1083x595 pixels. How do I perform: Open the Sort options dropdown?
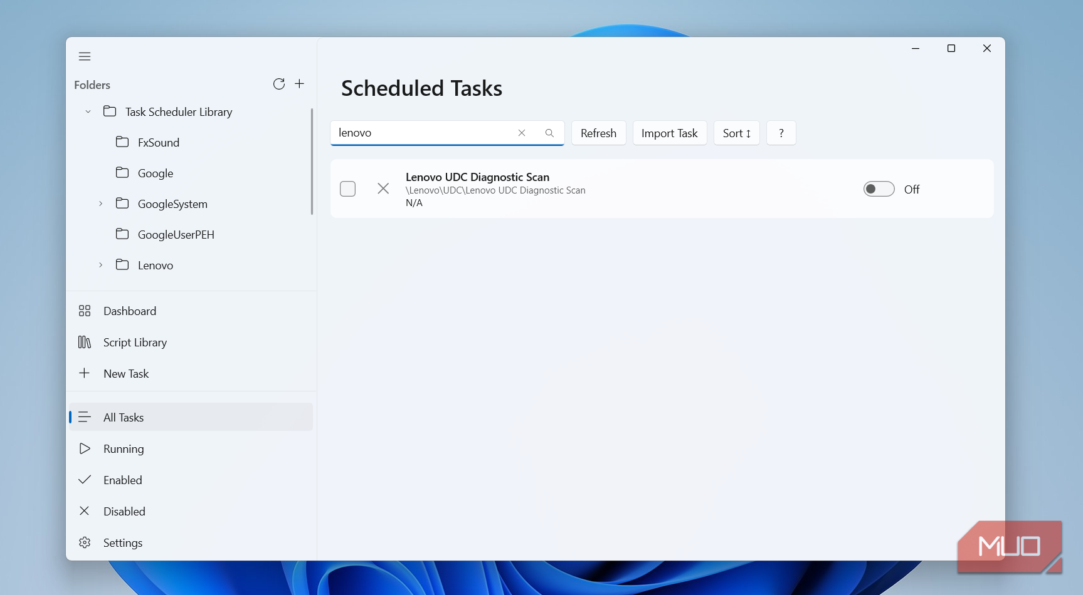[737, 133]
